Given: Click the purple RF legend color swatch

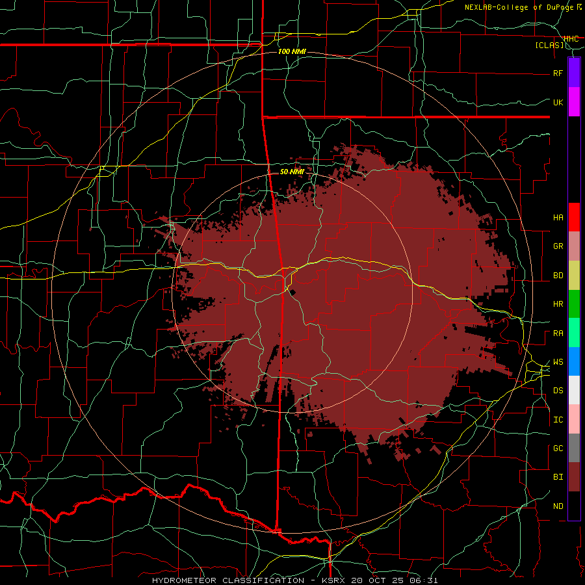Looking at the screenshot, I should [x=574, y=73].
